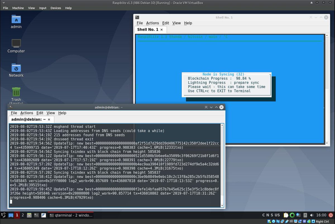The height and width of the screenshot is (224, 335).
Task: Click the 16:00 panel clock
Action: click(x=321, y=215)
